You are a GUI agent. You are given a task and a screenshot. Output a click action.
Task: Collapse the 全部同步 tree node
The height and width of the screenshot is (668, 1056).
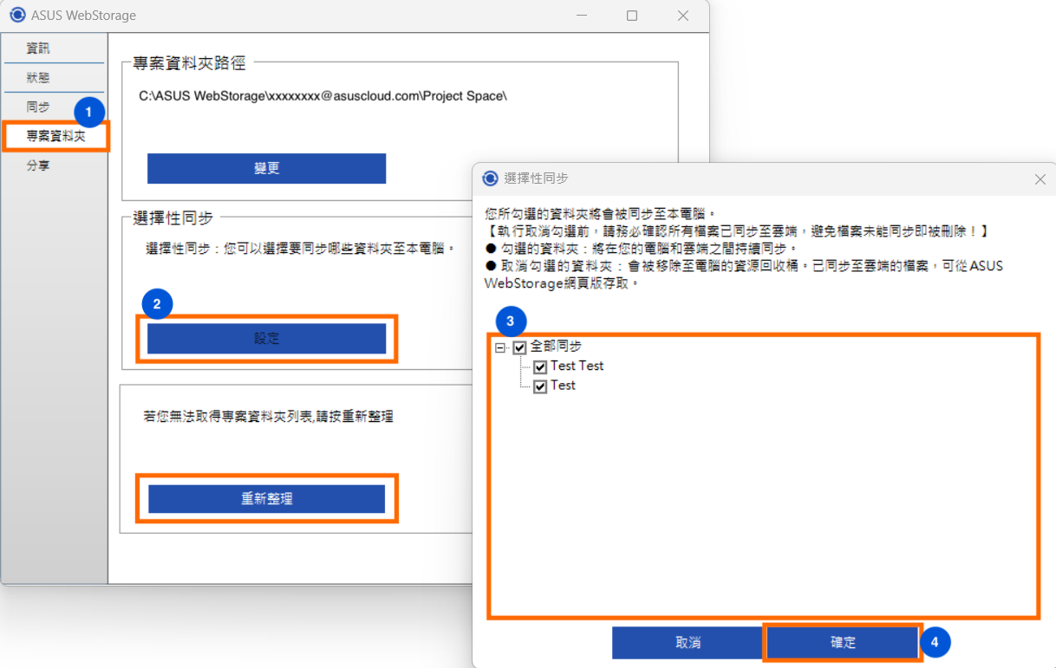pyautogui.click(x=499, y=347)
